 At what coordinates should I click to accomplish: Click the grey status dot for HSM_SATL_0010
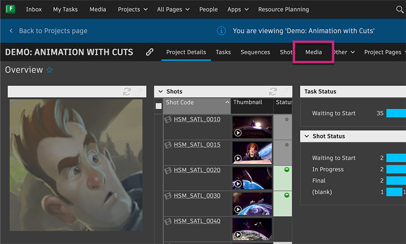[287, 119]
